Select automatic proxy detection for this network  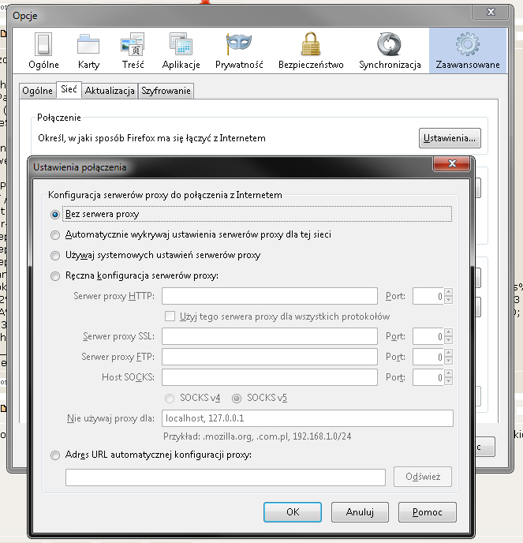tap(55, 235)
